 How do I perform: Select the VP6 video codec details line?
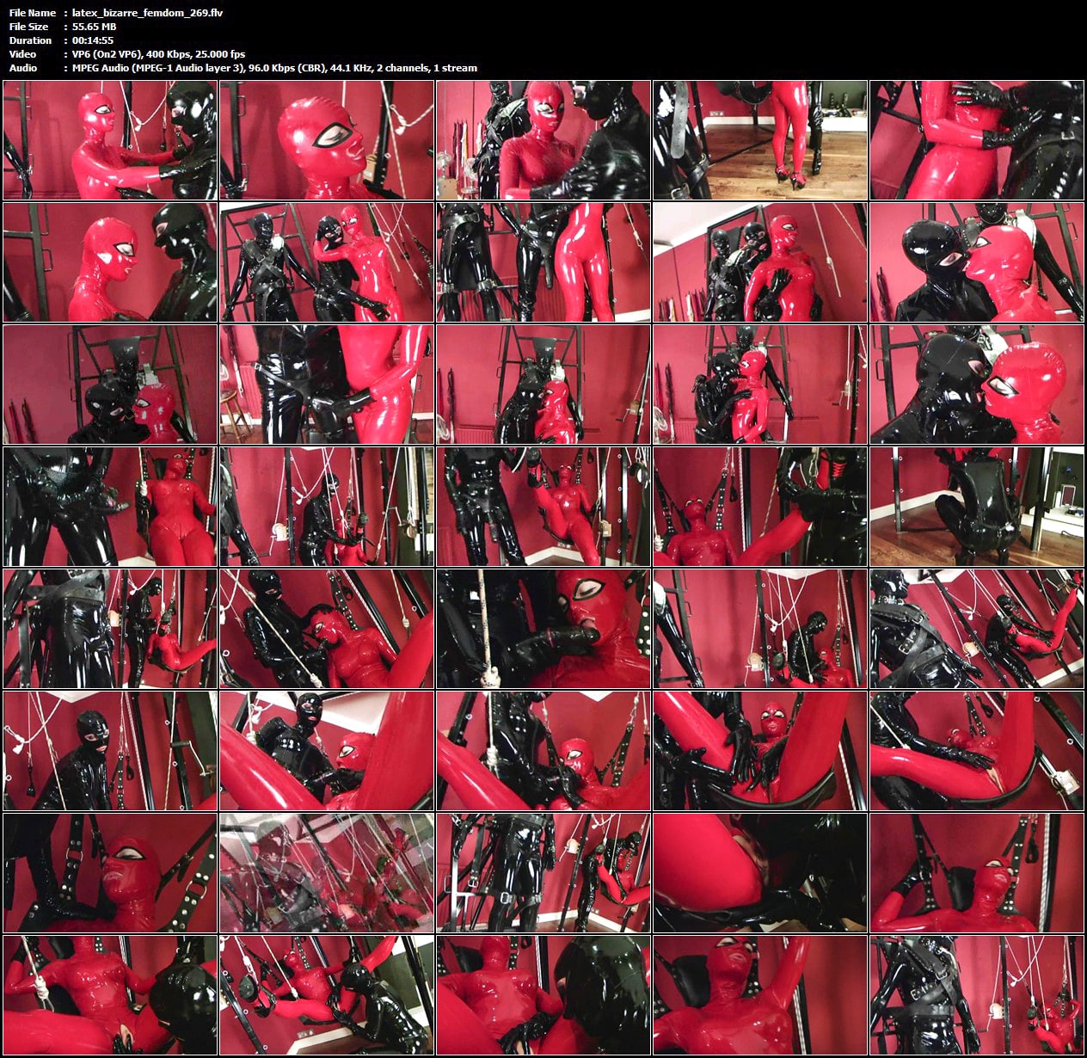click(159, 54)
